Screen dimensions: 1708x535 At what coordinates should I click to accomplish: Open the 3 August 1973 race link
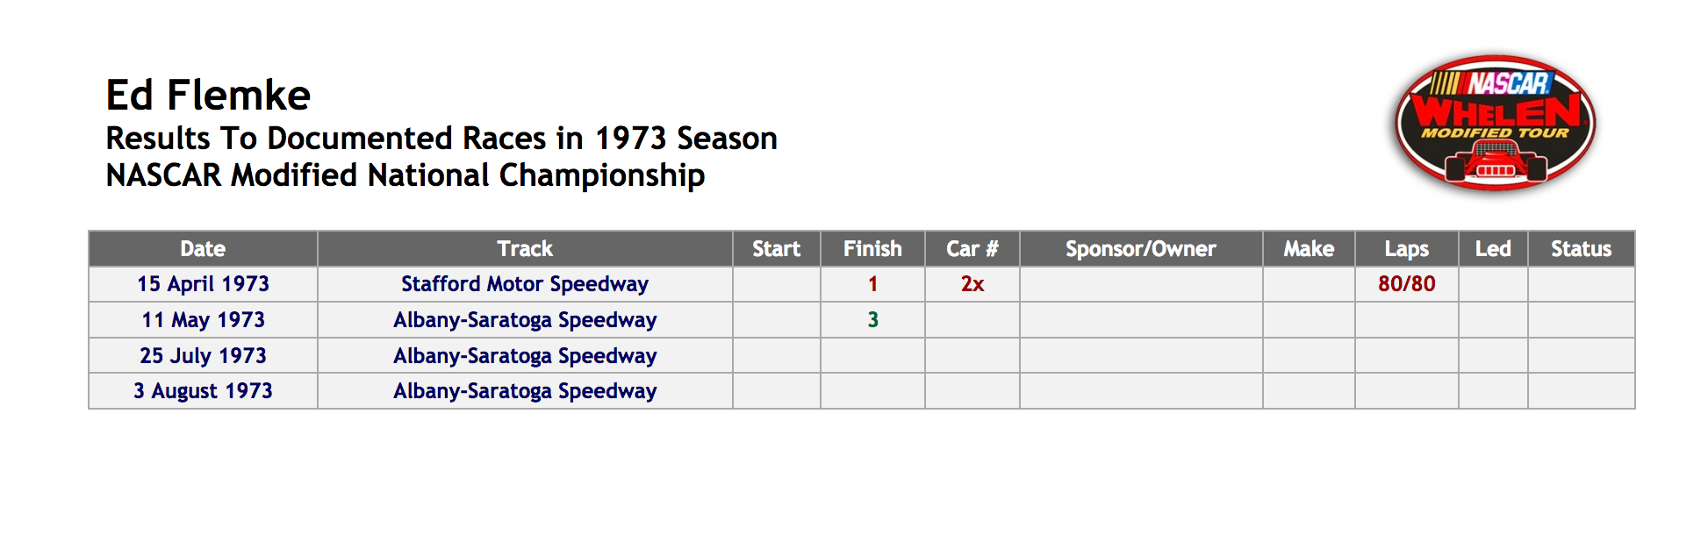point(203,391)
